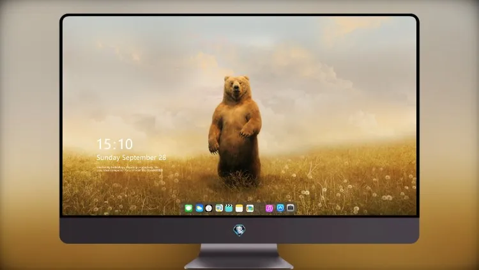479x270 pixels.
Task: Open the Maps app in dock
Action: coord(219,208)
